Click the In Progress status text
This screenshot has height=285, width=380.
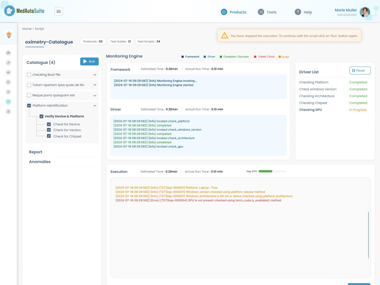(x=358, y=110)
